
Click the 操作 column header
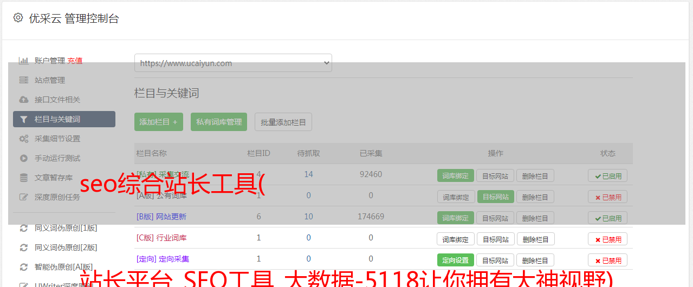tap(495, 153)
